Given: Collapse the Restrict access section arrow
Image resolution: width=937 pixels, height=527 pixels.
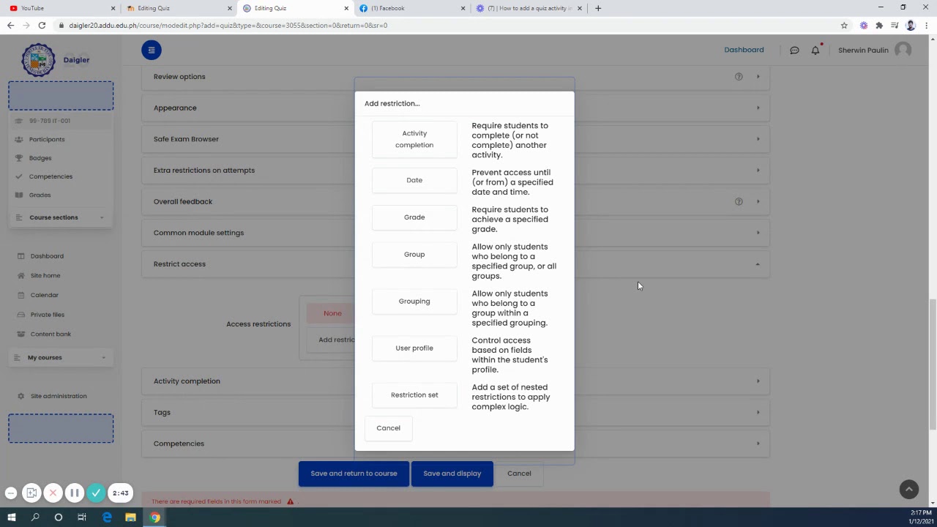Looking at the screenshot, I should 758,264.
